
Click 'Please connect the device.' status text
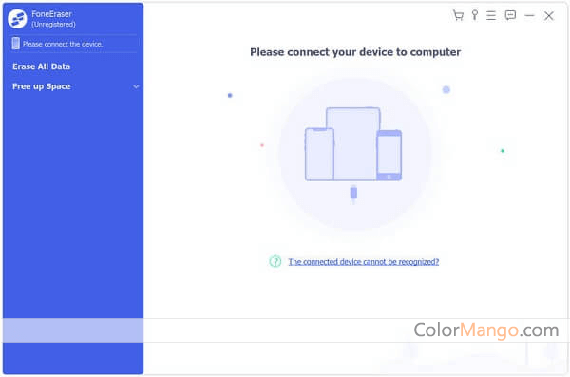[63, 44]
